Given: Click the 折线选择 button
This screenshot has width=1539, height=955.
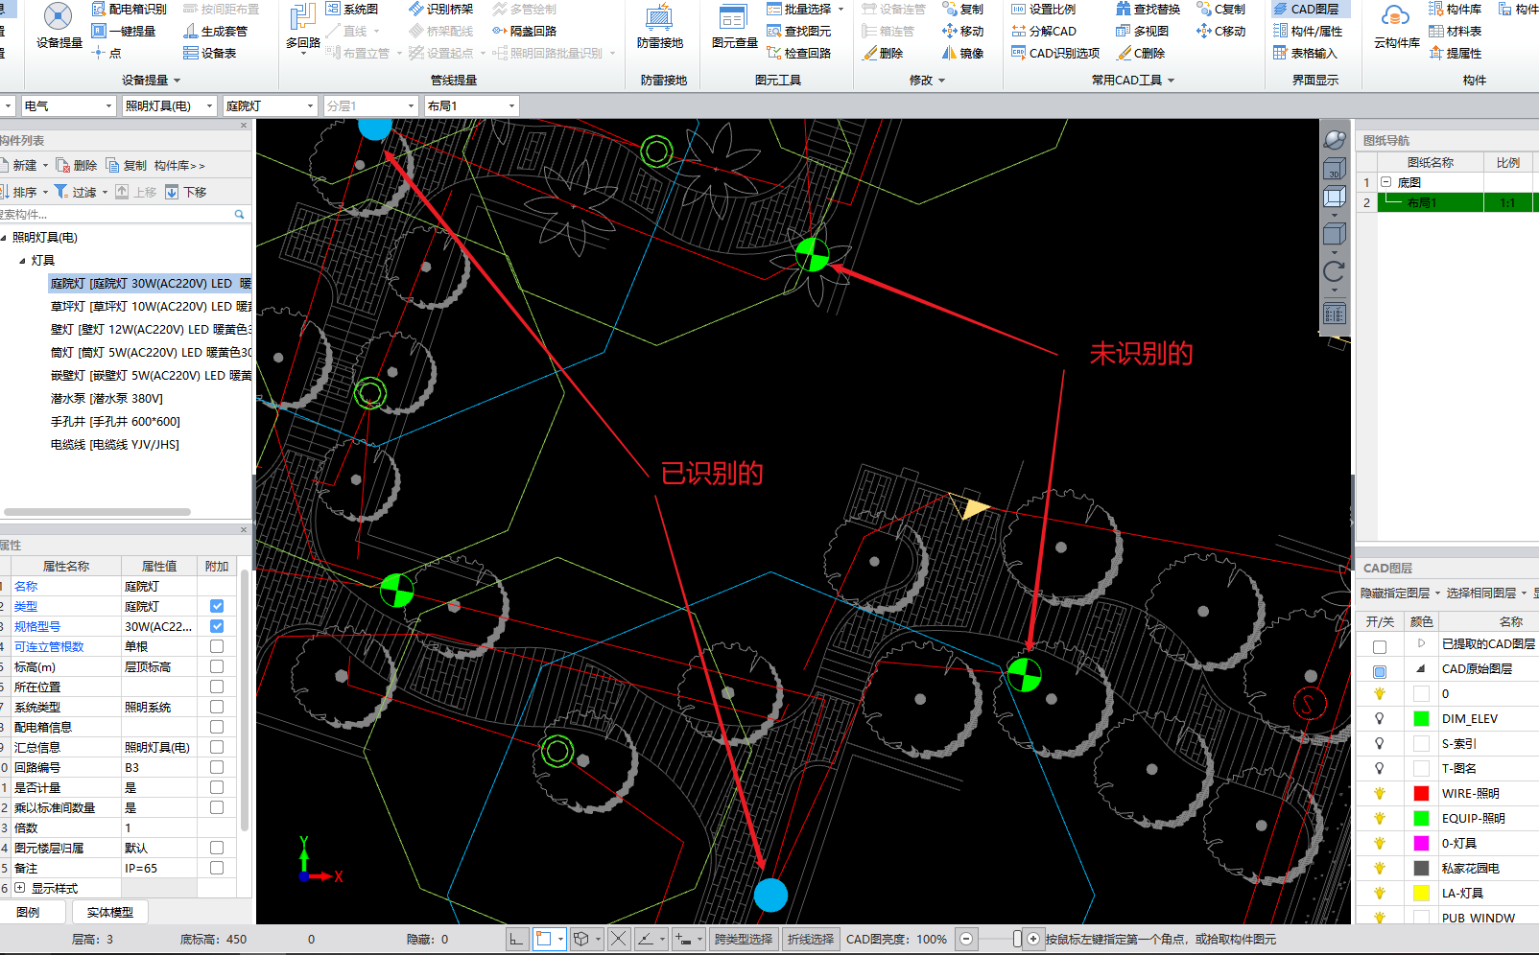Looking at the screenshot, I should (811, 939).
